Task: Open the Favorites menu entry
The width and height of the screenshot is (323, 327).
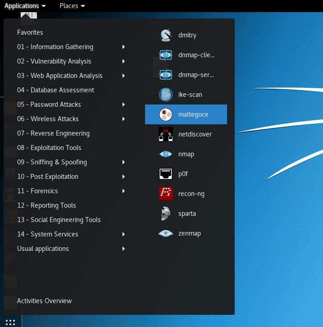Action: point(30,32)
